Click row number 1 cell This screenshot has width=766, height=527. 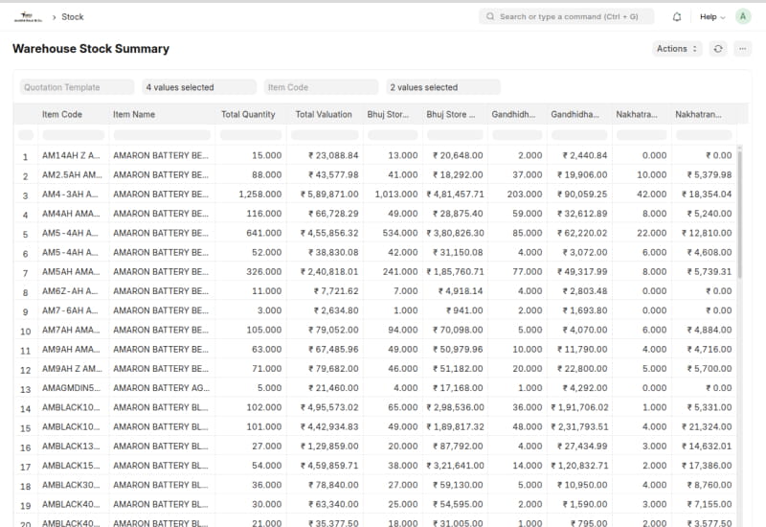coord(26,157)
